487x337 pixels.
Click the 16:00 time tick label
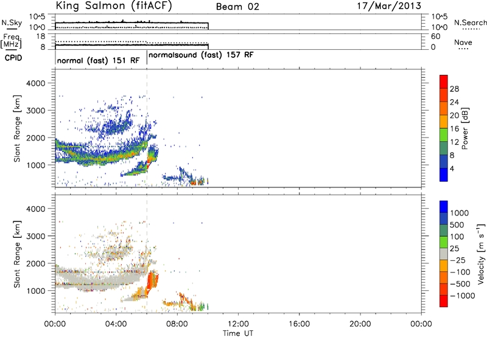point(299,324)
